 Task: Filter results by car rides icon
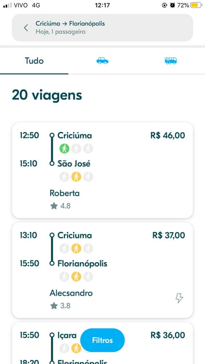coord(102,61)
